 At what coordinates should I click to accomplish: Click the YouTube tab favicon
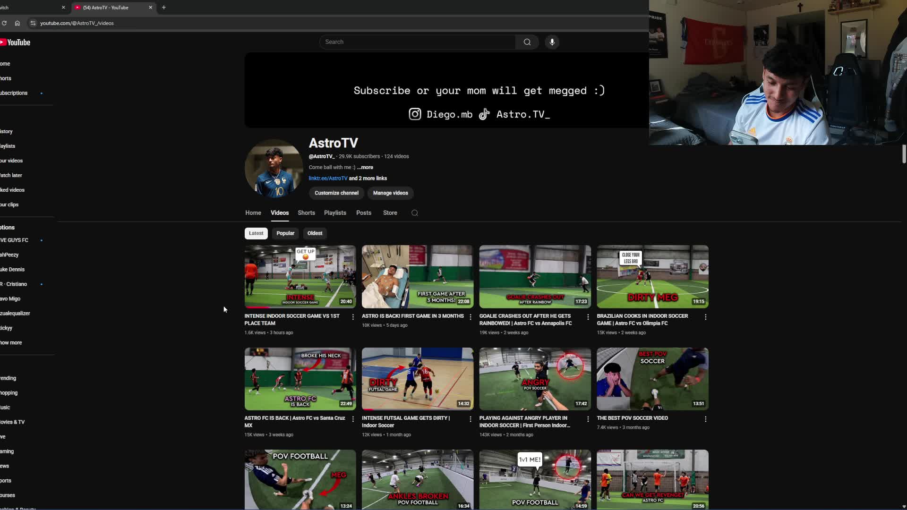[77, 8]
